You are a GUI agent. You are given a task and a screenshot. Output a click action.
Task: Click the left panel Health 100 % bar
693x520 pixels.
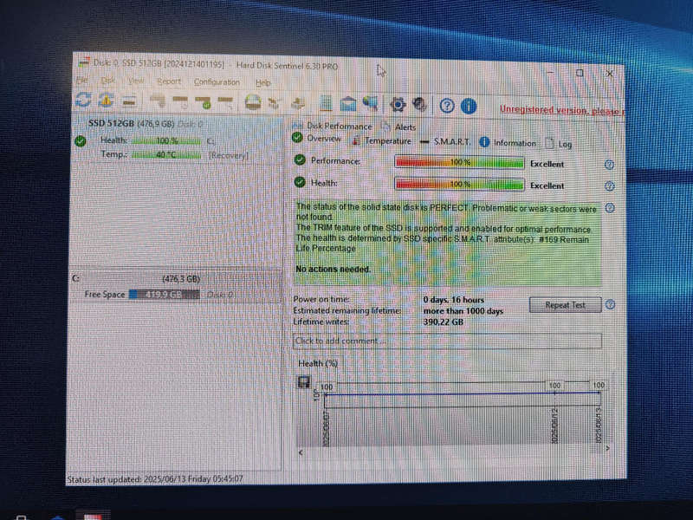166,141
